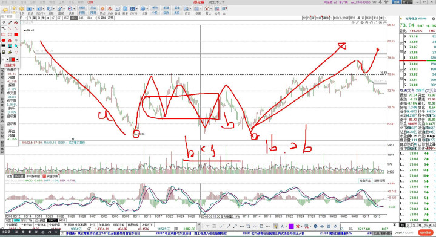Click the 多周期 button
Viewport: 436px width, 237px height.
coord(102,18)
